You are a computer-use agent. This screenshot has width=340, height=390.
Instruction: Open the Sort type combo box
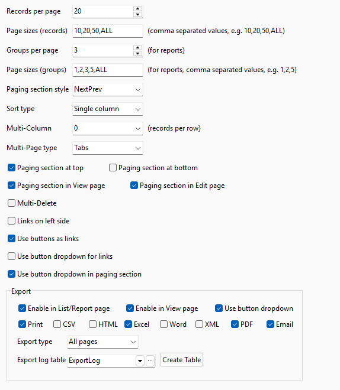tap(108, 109)
